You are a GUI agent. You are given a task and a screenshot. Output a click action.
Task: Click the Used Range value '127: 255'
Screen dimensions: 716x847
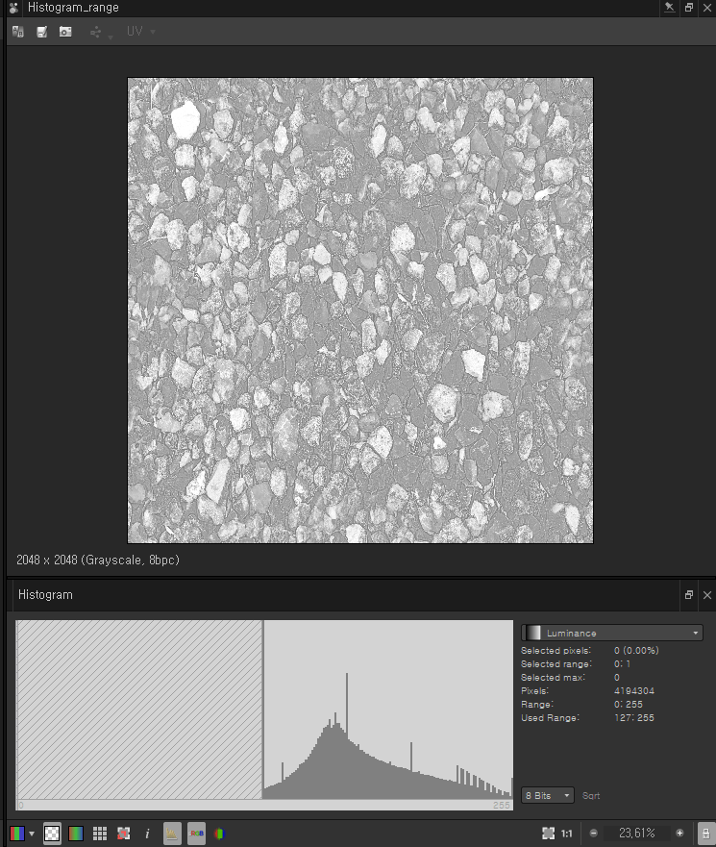pyautogui.click(x=634, y=718)
